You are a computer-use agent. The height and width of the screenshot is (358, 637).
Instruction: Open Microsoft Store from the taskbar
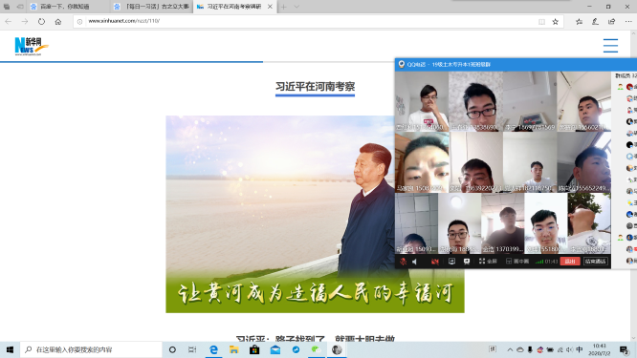pyautogui.click(x=254, y=349)
